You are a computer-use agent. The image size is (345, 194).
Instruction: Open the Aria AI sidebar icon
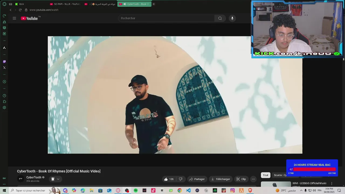(4, 48)
